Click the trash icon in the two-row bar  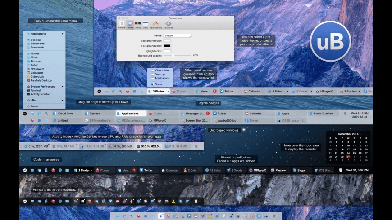tap(345, 113)
